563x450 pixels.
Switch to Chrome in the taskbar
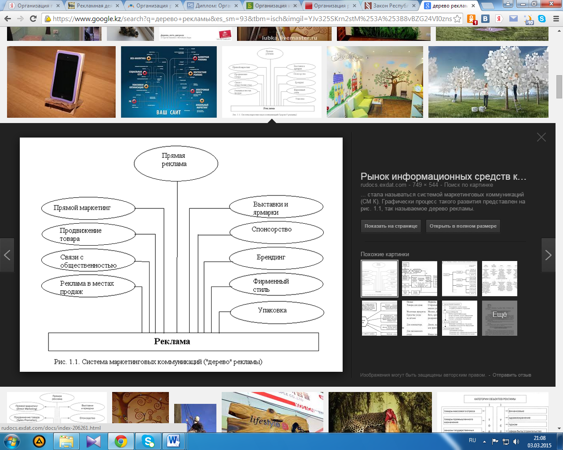coord(121,441)
